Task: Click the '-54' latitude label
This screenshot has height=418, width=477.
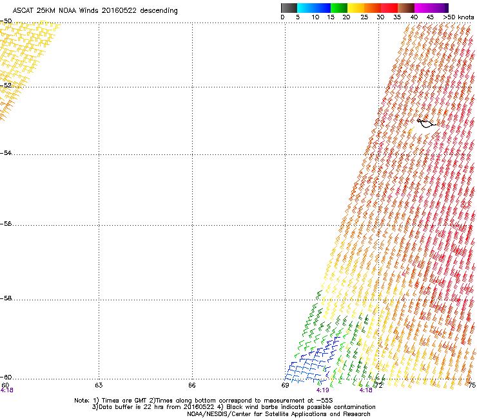Action: click(6, 152)
